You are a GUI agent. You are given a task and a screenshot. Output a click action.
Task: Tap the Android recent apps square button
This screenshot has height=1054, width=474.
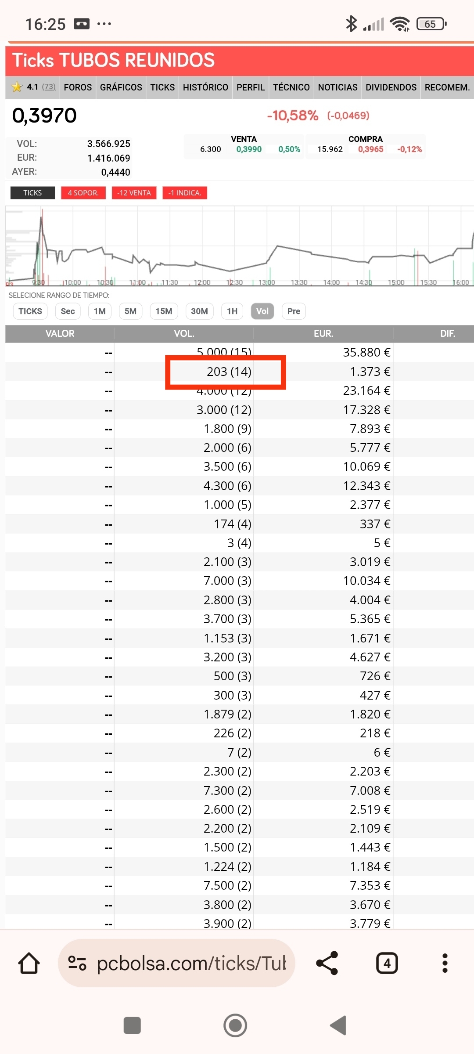click(x=132, y=1025)
